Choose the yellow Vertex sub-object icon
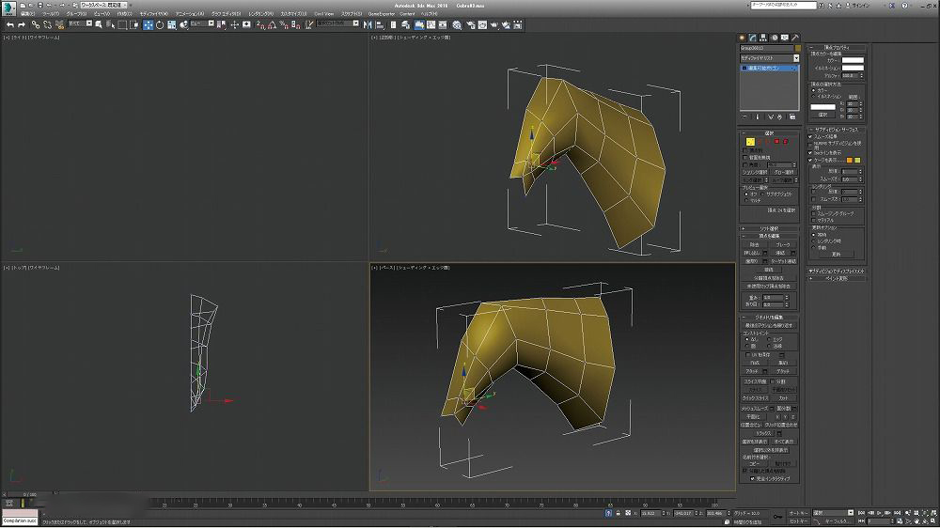 [x=749, y=141]
